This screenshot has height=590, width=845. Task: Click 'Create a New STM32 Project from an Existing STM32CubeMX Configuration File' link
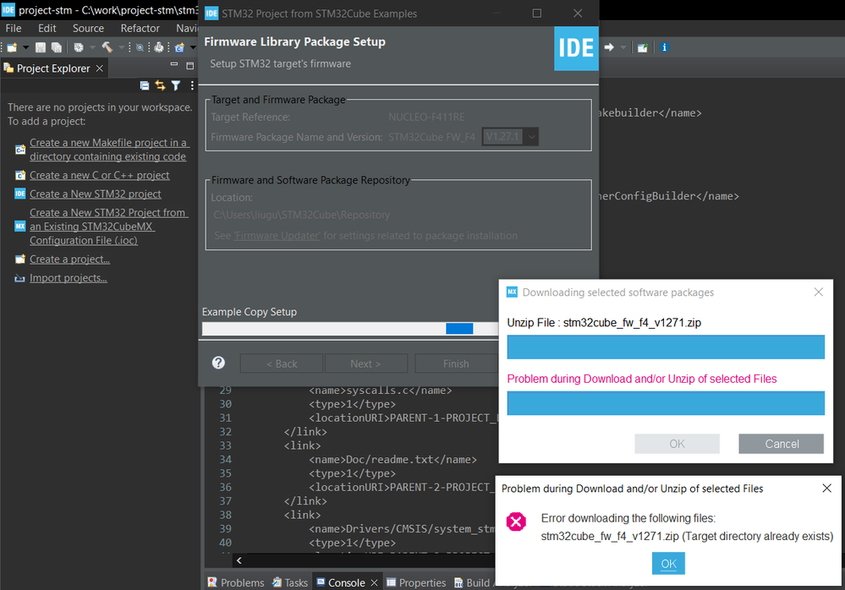(108, 227)
